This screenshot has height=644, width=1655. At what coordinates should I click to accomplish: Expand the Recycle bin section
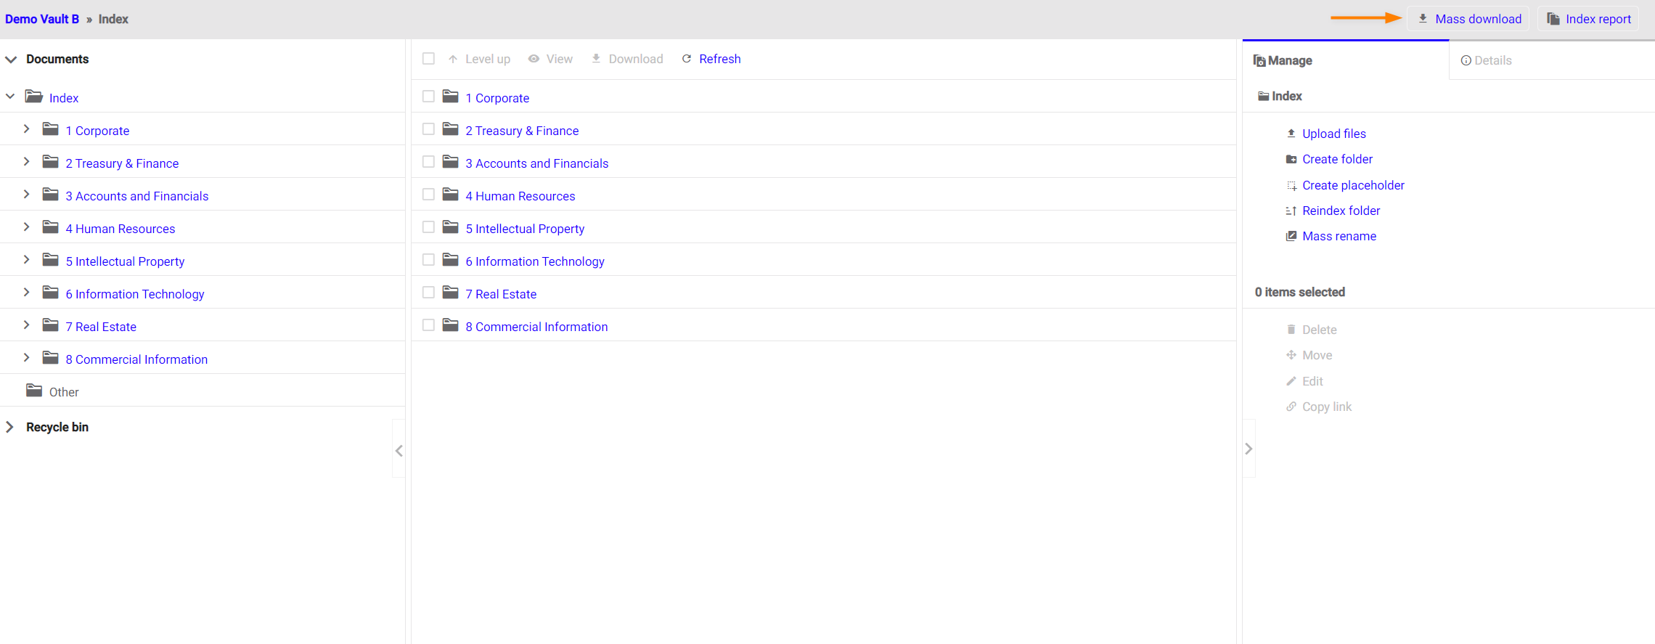pyautogui.click(x=10, y=427)
